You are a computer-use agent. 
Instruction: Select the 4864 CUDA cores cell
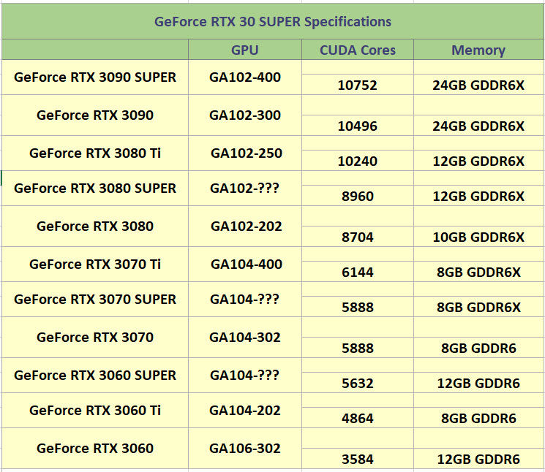coord(357,418)
